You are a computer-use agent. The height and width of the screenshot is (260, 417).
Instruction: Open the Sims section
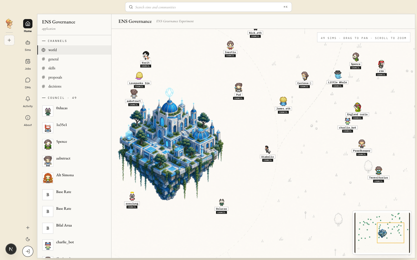[28, 45]
